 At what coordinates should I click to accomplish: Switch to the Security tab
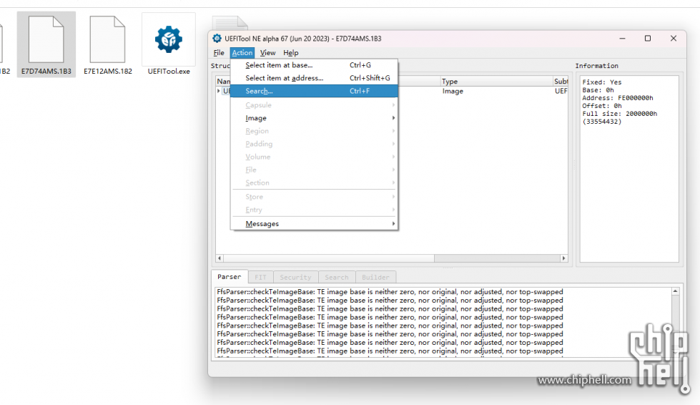coord(295,278)
